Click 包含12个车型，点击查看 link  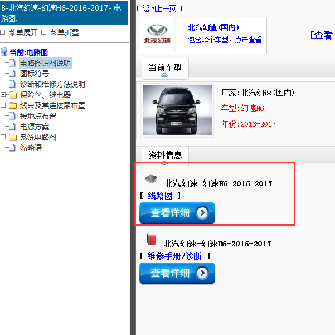pos(225,40)
